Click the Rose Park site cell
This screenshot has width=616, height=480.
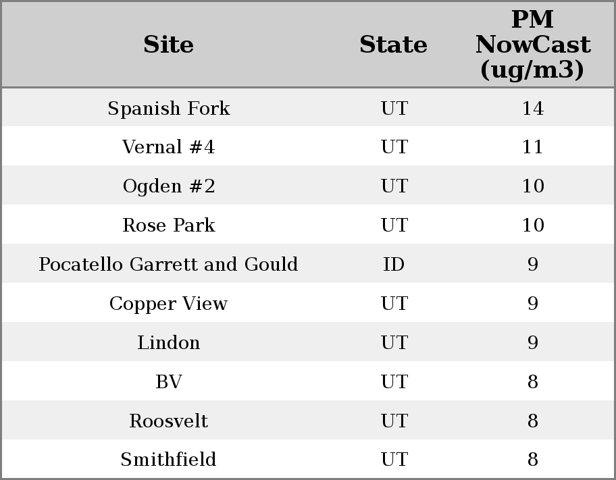[168, 225]
